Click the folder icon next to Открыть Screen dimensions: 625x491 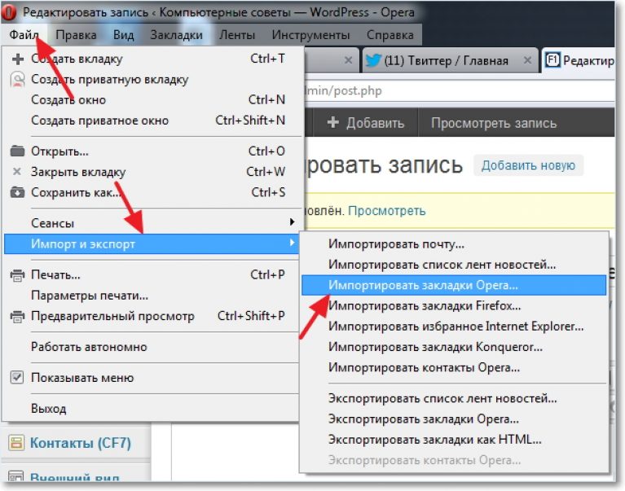click(x=17, y=151)
